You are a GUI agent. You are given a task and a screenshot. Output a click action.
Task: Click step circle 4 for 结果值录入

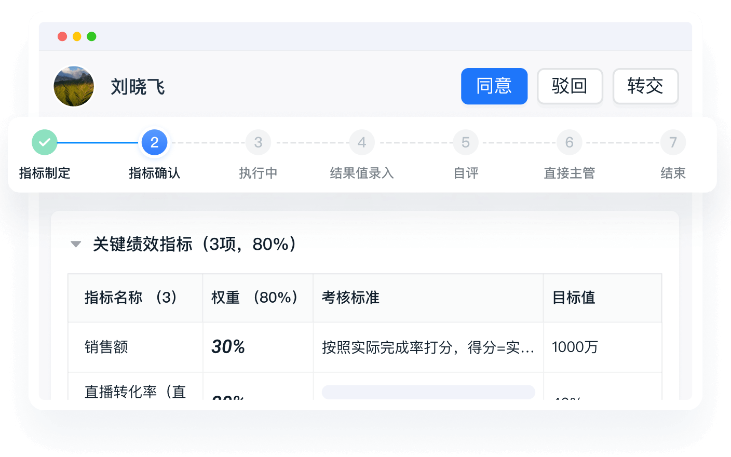coord(362,142)
